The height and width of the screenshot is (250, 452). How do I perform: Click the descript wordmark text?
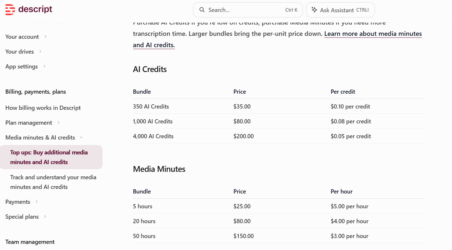(35, 9)
